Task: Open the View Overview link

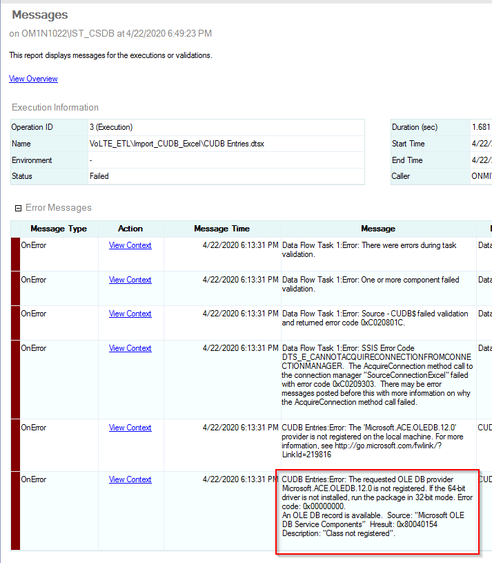Action: coord(33,79)
